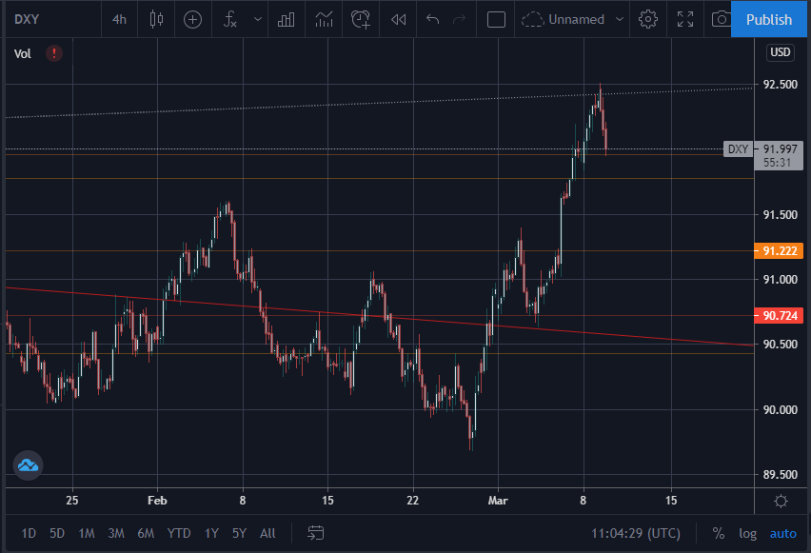Set range to 6M
This screenshot has height=553, width=811.
pos(146,533)
